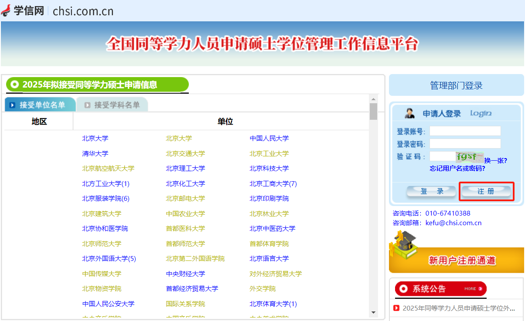Open the 清华大学 link
The width and height of the screenshot is (525, 321).
(95, 153)
